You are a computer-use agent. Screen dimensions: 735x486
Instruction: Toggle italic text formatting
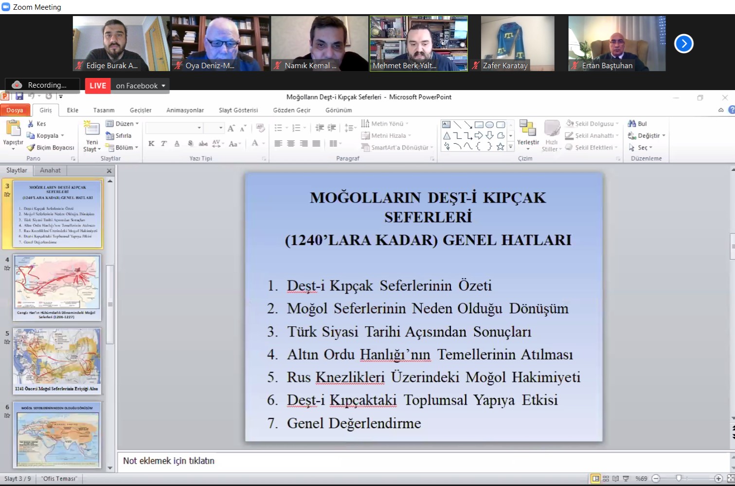(x=164, y=144)
